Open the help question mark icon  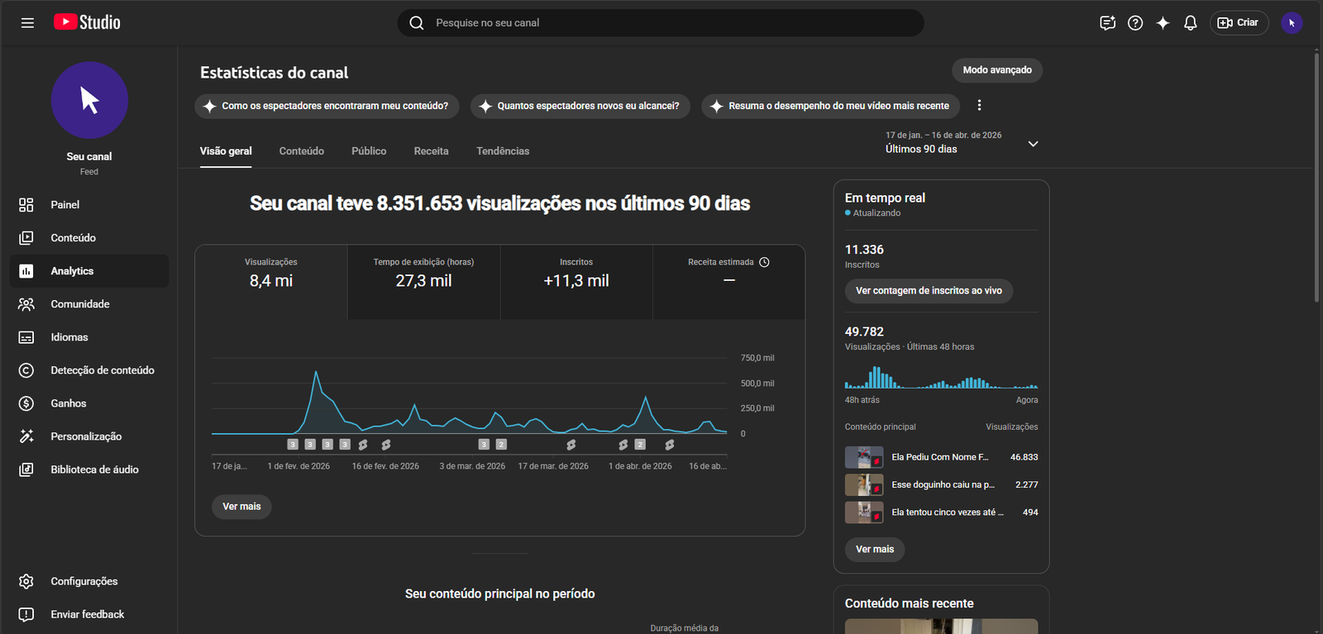click(1135, 23)
